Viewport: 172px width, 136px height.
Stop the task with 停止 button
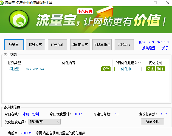pyautogui.click(x=150, y=69)
